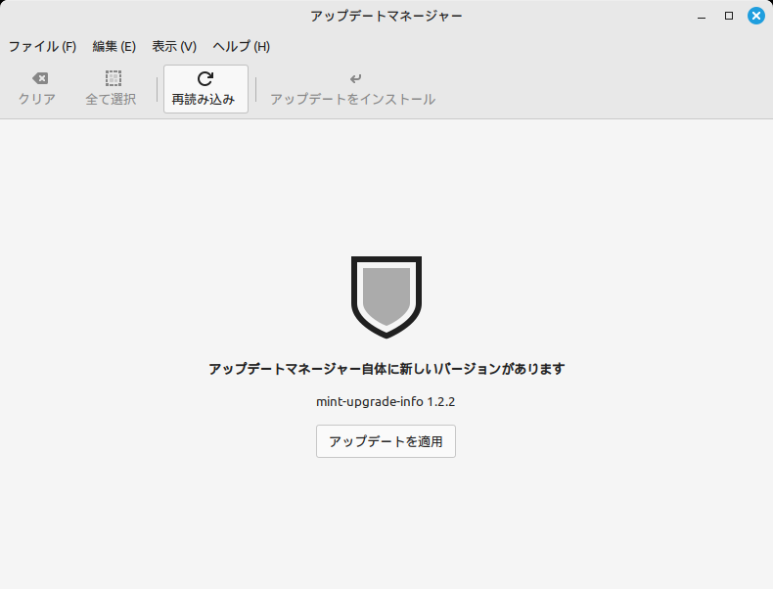This screenshot has width=773, height=589.
Task: Click the 全て選択 (Select All) toolbar icon
Action: (x=113, y=78)
